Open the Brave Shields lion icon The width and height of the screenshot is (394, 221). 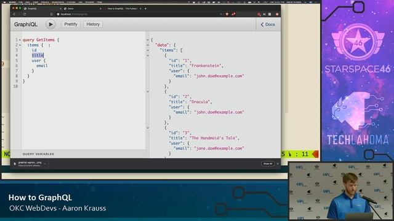pyautogui.click(x=227, y=14)
